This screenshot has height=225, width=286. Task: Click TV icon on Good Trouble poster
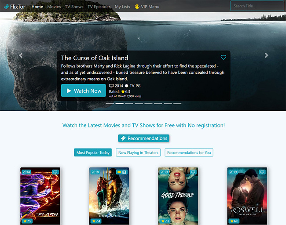(193, 172)
